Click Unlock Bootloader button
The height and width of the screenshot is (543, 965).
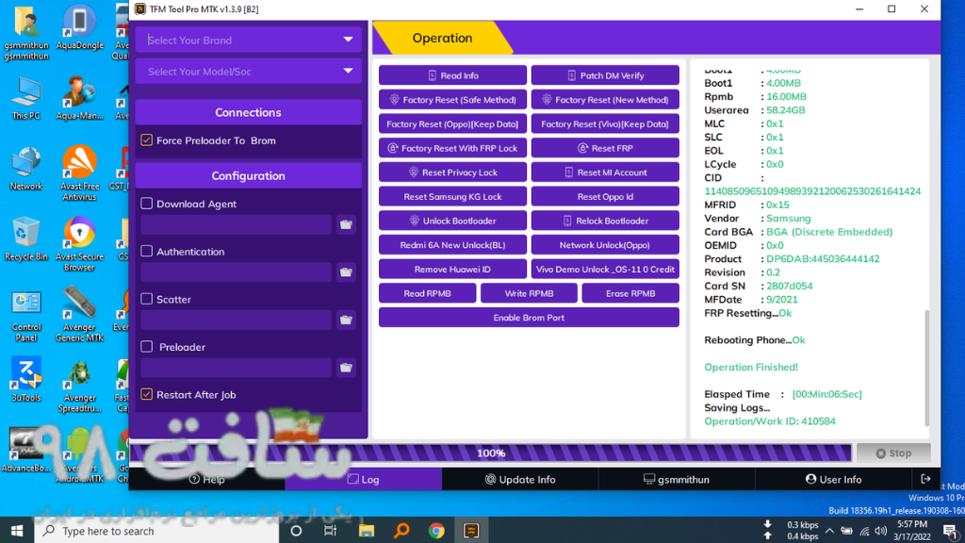tap(452, 221)
